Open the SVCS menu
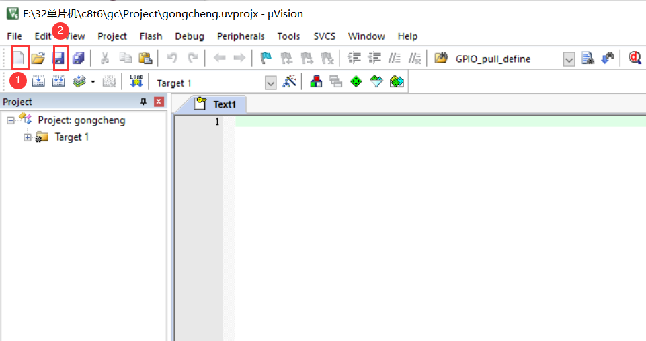The width and height of the screenshot is (646, 341). click(x=324, y=36)
